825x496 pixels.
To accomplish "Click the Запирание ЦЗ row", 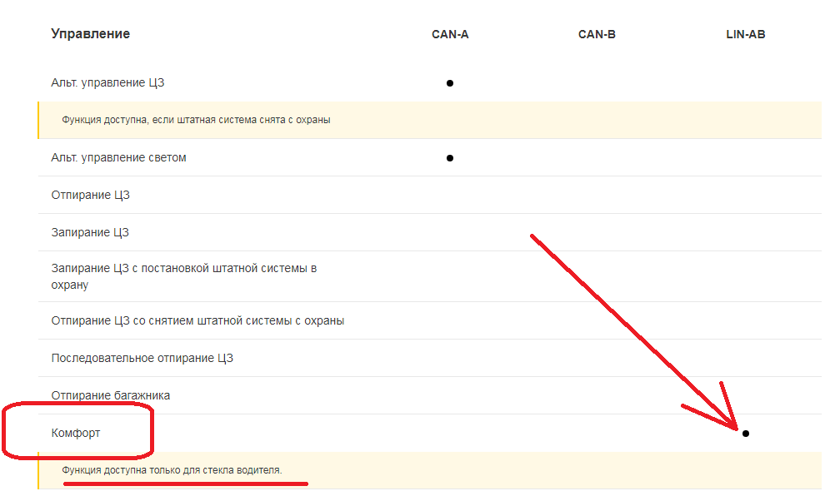I will (x=90, y=233).
